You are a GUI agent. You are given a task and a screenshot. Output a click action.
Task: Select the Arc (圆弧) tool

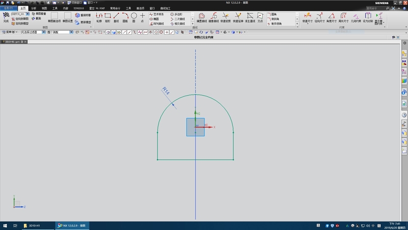point(125,16)
